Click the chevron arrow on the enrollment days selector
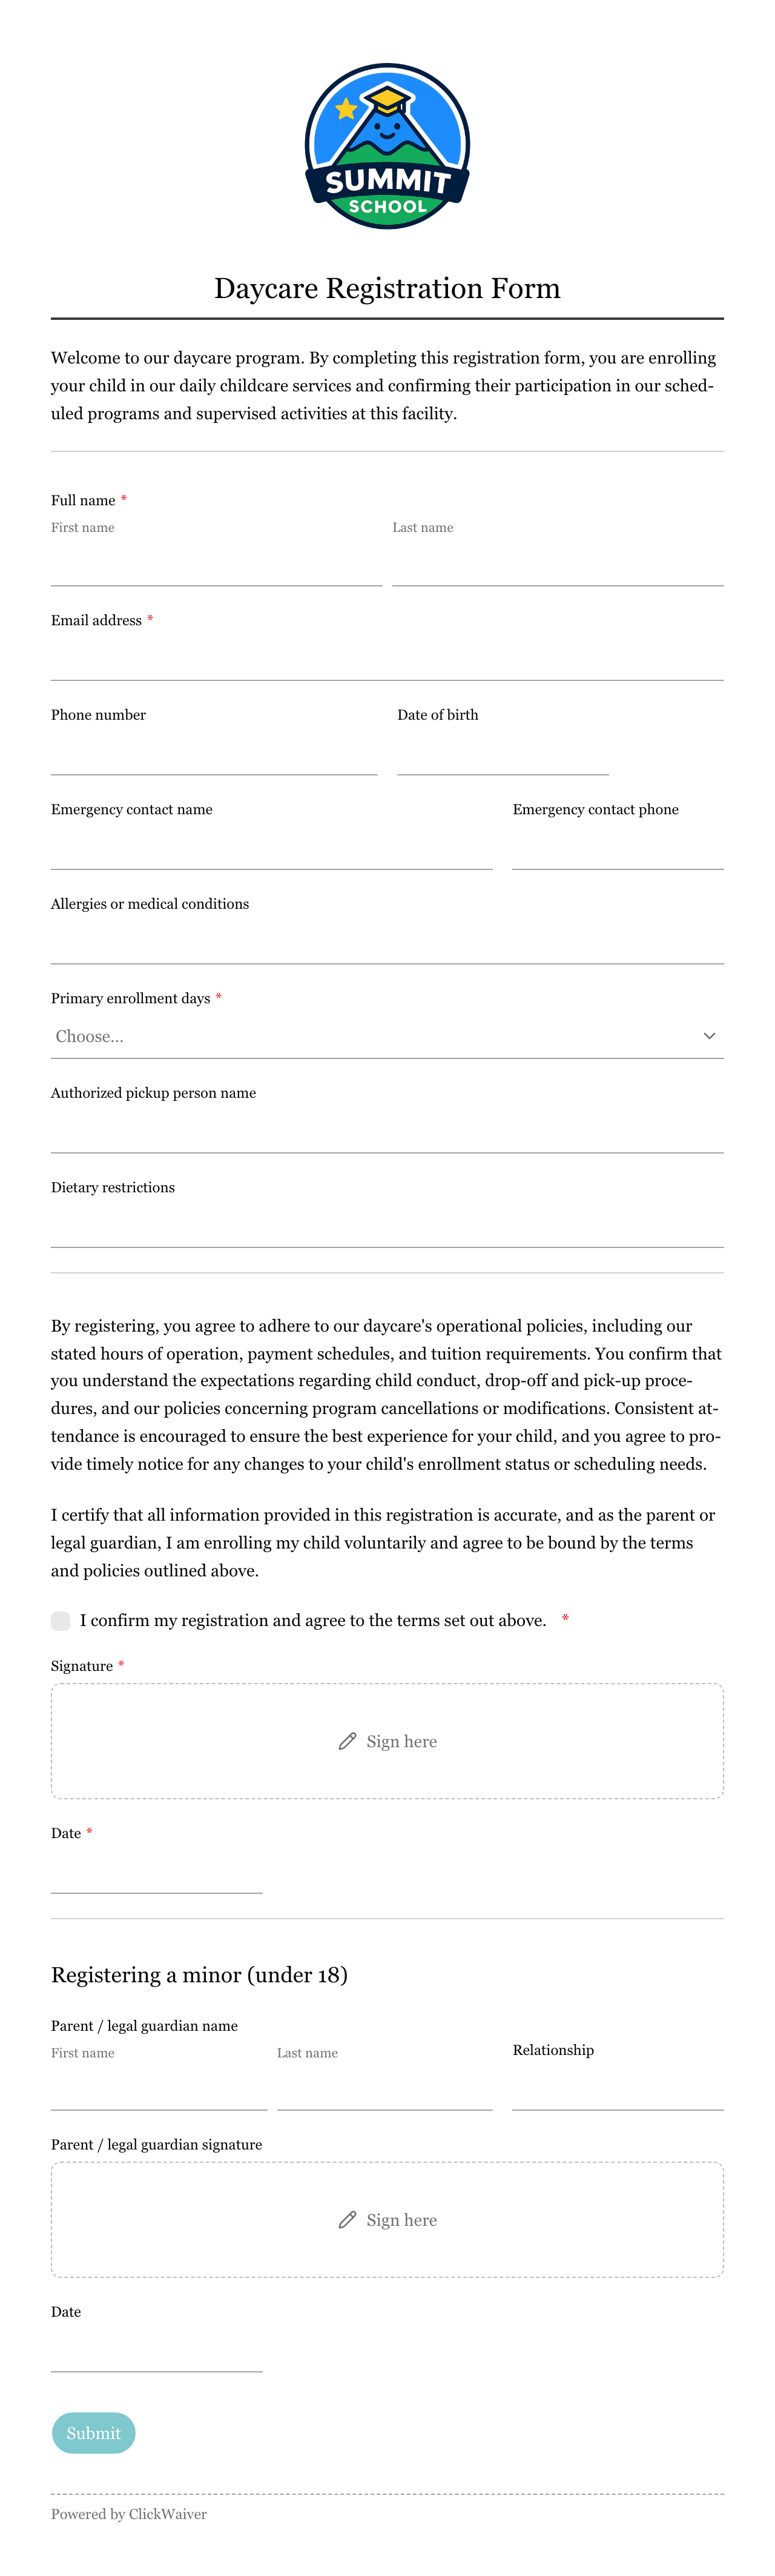Screen dimensions: 775x2576 709,1036
